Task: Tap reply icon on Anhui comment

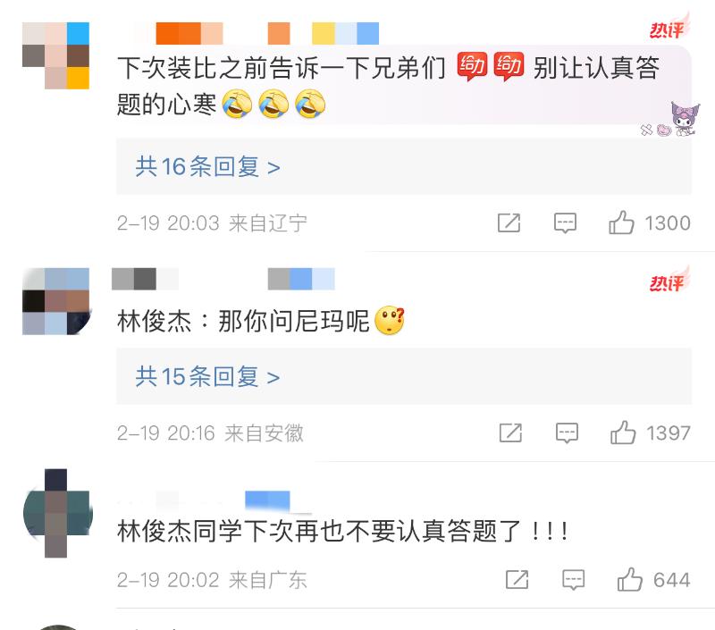Action: (x=567, y=433)
